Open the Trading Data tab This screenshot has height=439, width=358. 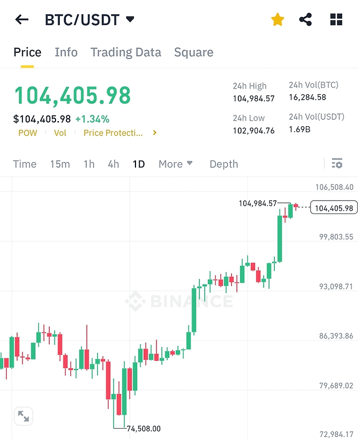coord(126,52)
